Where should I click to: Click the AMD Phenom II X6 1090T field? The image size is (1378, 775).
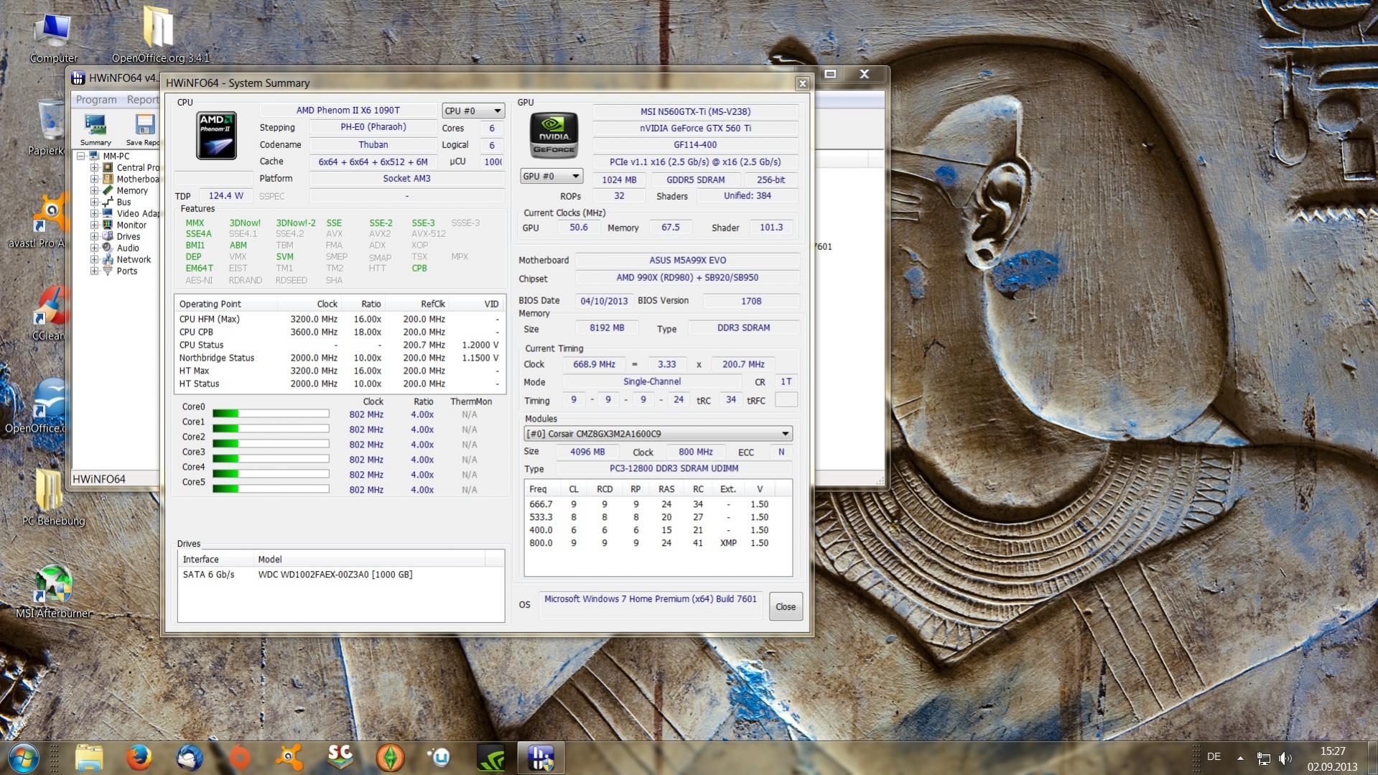(x=348, y=111)
